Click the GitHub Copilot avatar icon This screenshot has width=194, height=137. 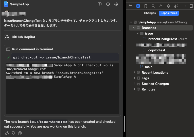click(x=7, y=37)
